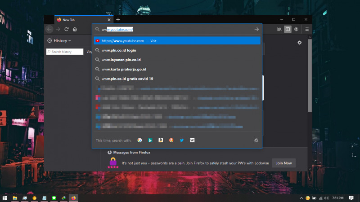360x202 pixels.
Task: Click the address bar text field
Action: [177, 29]
